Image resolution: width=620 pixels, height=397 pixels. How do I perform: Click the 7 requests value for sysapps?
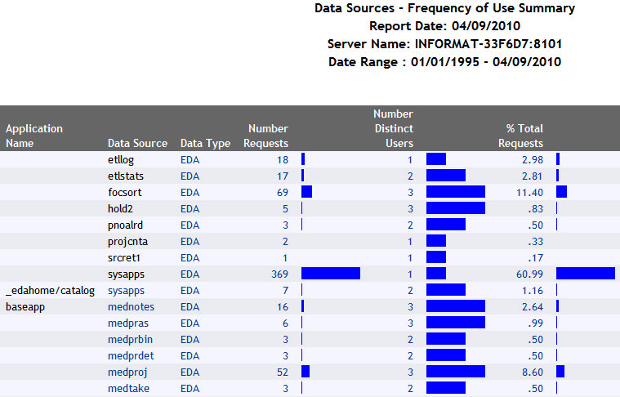pos(285,291)
